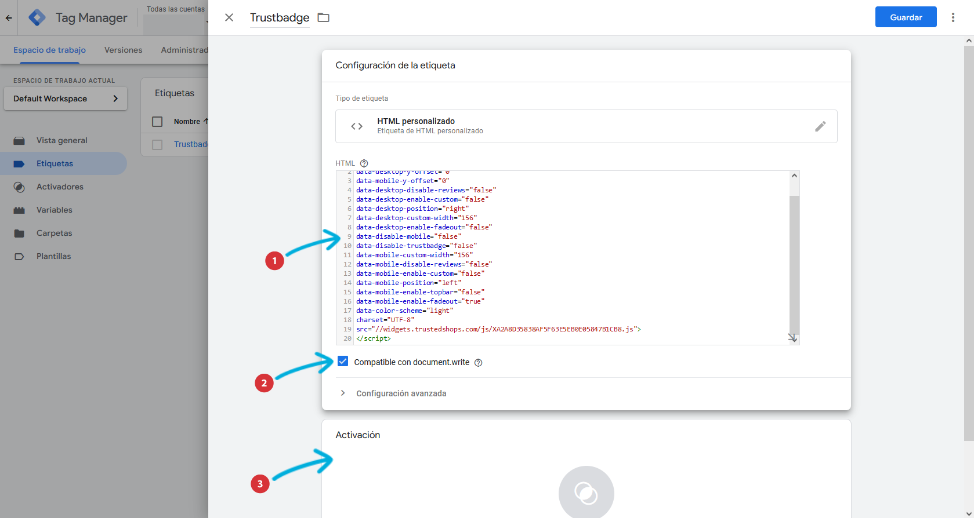Open Plantillas in the sidebar
The image size is (974, 518).
54,256
